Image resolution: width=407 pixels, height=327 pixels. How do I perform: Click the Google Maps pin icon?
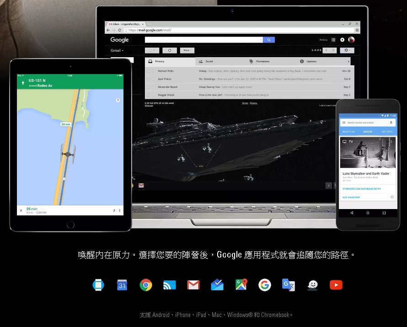[x=241, y=285]
